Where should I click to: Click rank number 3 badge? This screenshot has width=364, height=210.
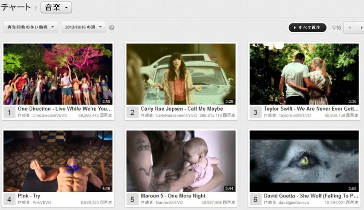click(255, 113)
